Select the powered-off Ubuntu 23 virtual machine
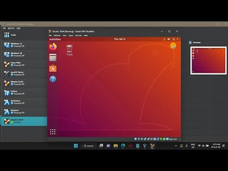Viewport: 228px width, 171px height. tap(24, 83)
